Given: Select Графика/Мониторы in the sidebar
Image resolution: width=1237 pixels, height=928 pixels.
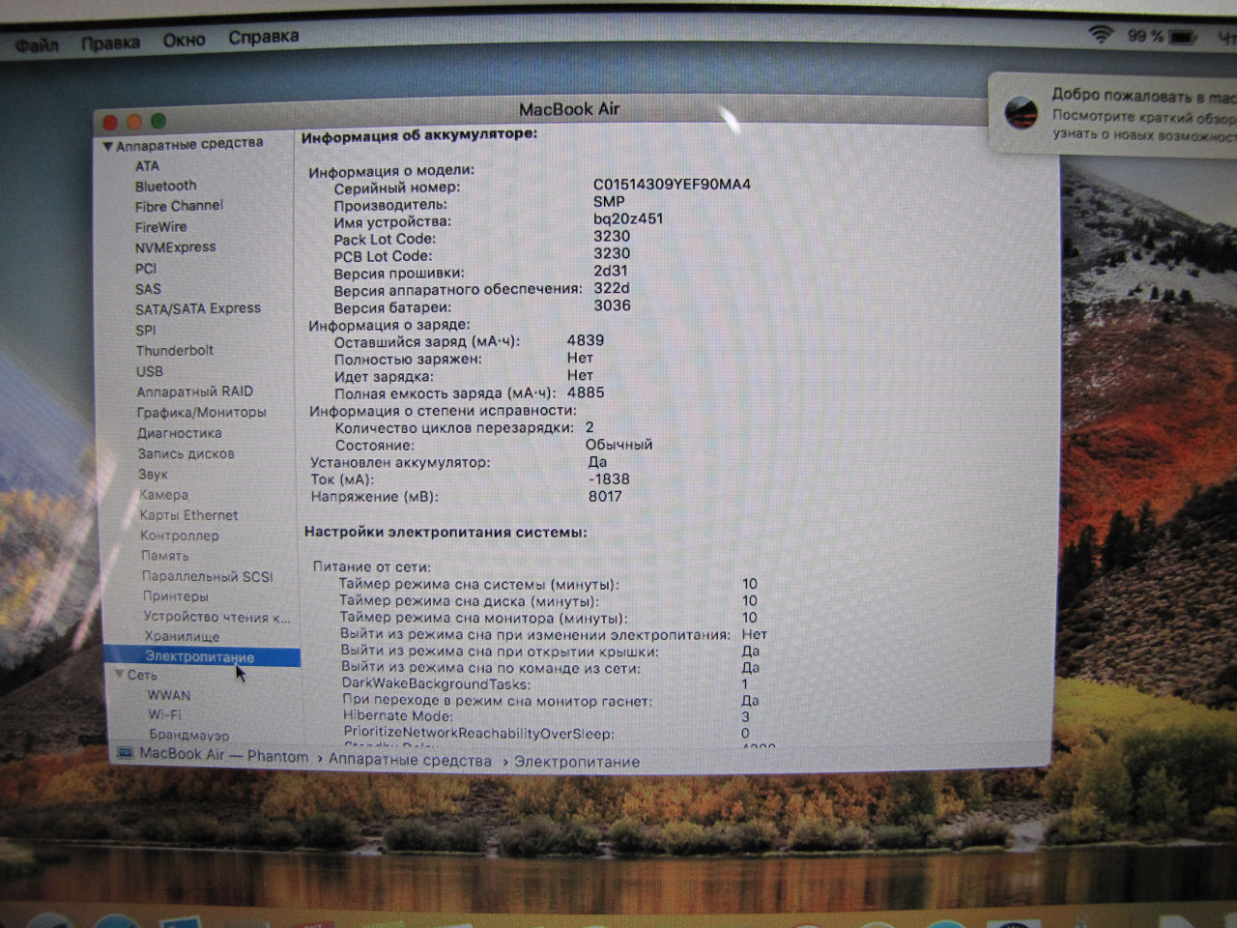Looking at the screenshot, I should (201, 412).
